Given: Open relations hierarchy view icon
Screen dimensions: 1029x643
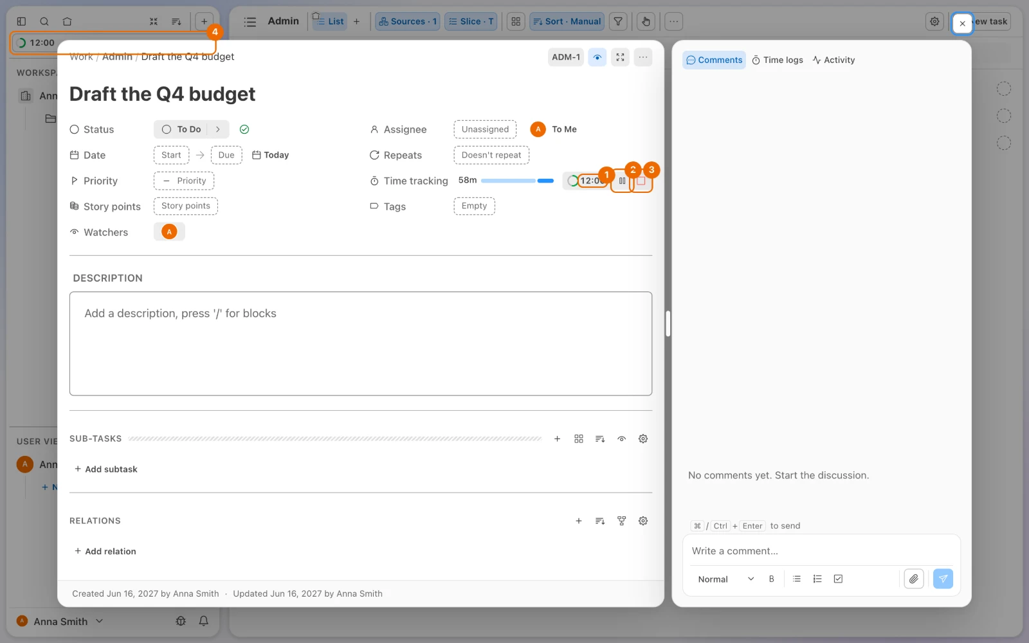Looking at the screenshot, I should (x=621, y=521).
